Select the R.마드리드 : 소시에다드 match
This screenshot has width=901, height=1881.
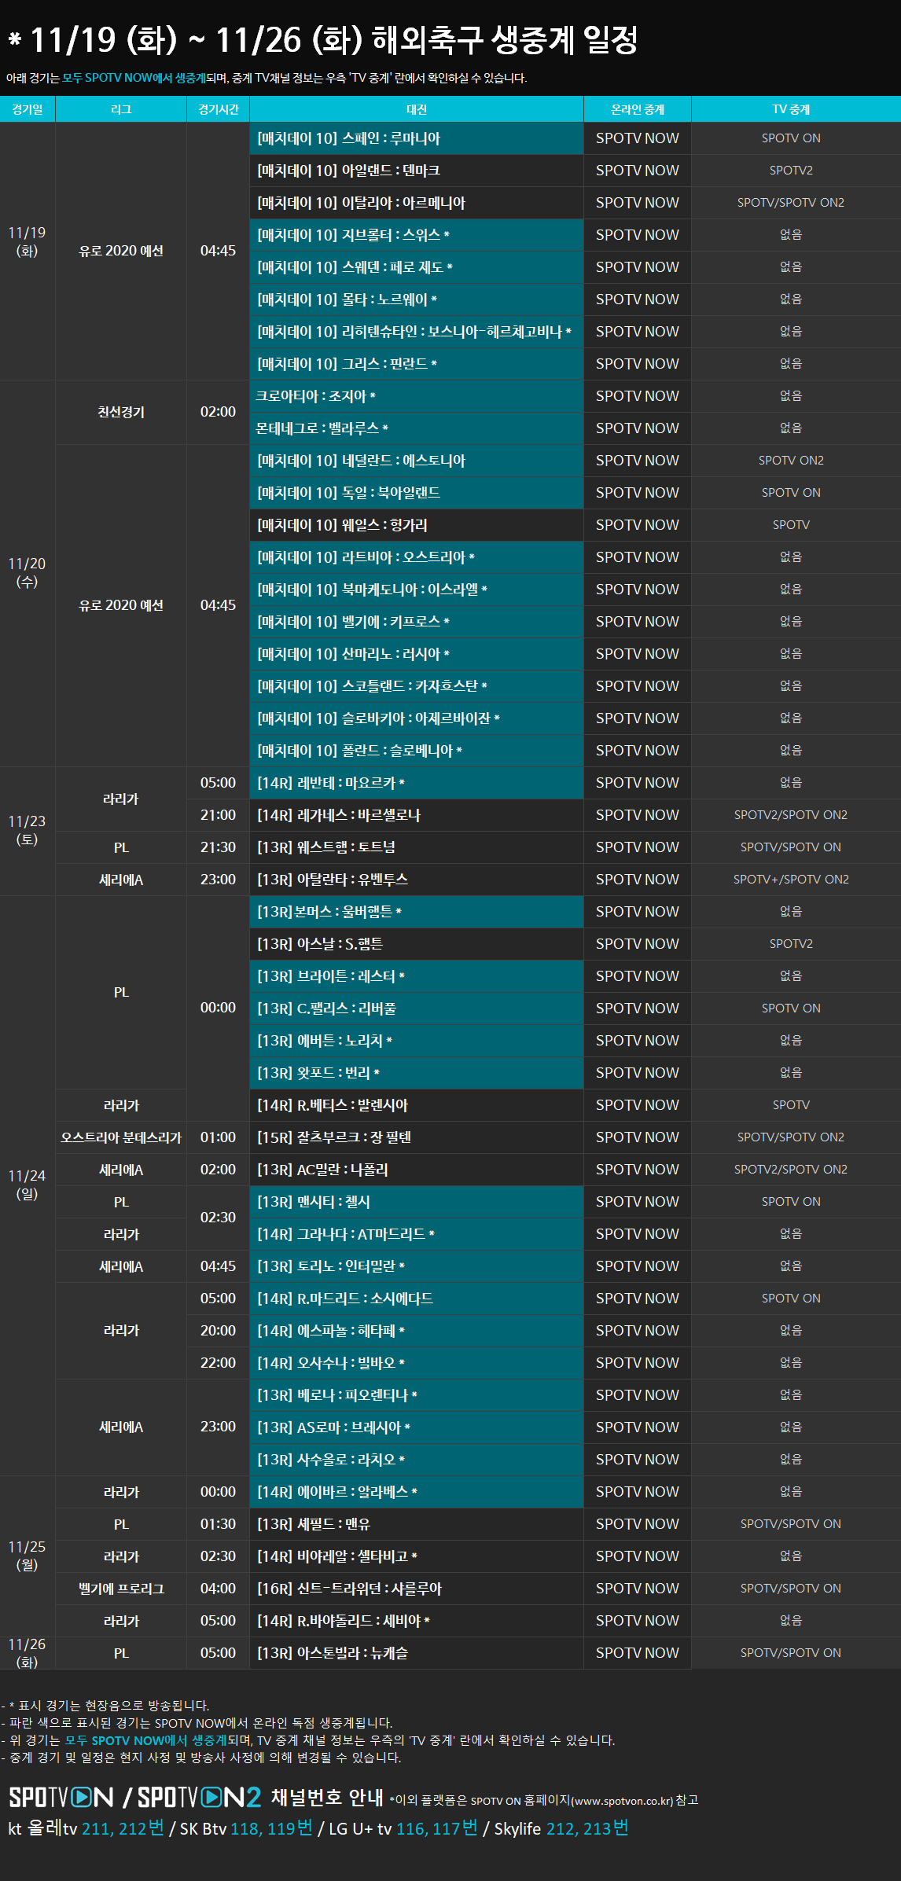(345, 1299)
